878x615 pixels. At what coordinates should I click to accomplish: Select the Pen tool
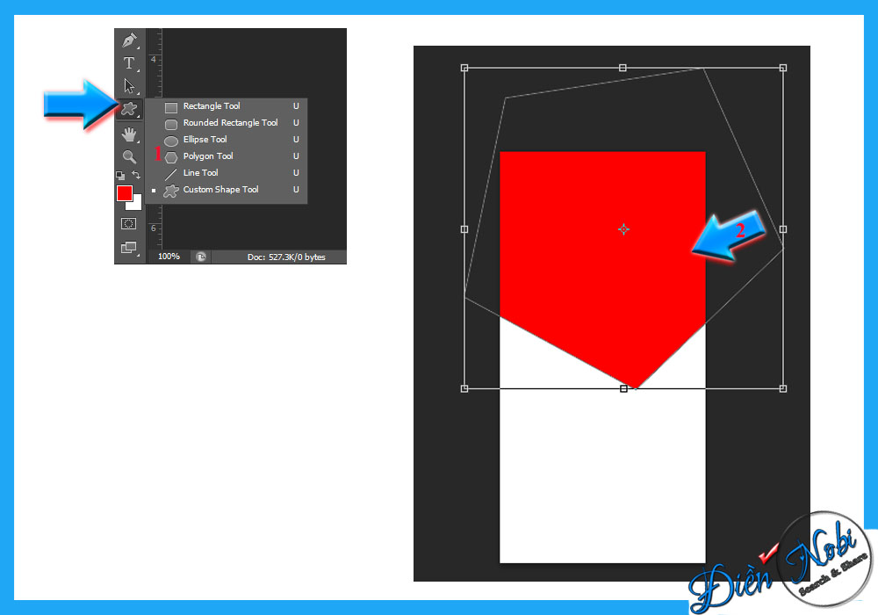(x=129, y=40)
